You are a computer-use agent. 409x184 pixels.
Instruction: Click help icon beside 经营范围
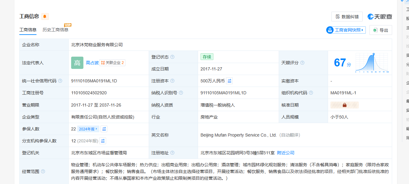pyautogui.click(x=43, y=171)
